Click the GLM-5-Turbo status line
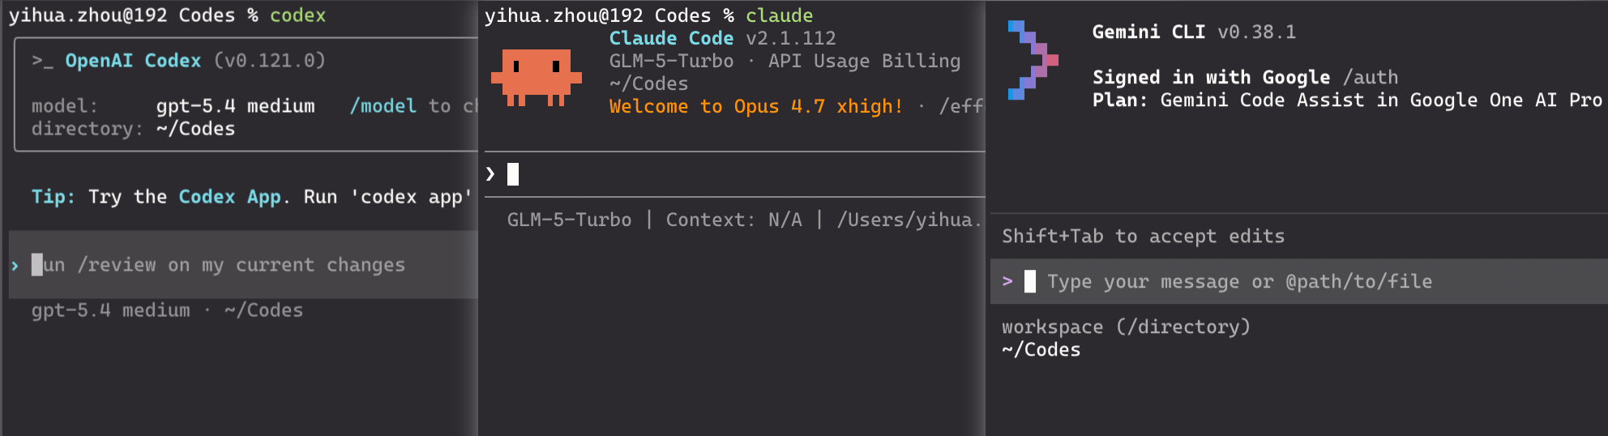The width and height of the screenshot is (1608, 436). pyautogui.click(x=569, y=220)
